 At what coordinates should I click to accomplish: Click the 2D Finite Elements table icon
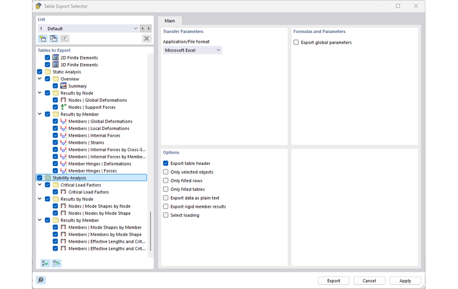(x=55, y=58)
